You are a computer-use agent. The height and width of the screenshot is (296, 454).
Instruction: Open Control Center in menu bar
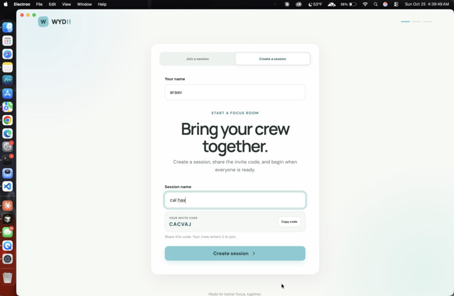tap(396, 4)
